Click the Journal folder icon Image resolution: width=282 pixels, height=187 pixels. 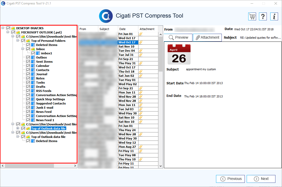pyautogui.click(x=33, y=74)
